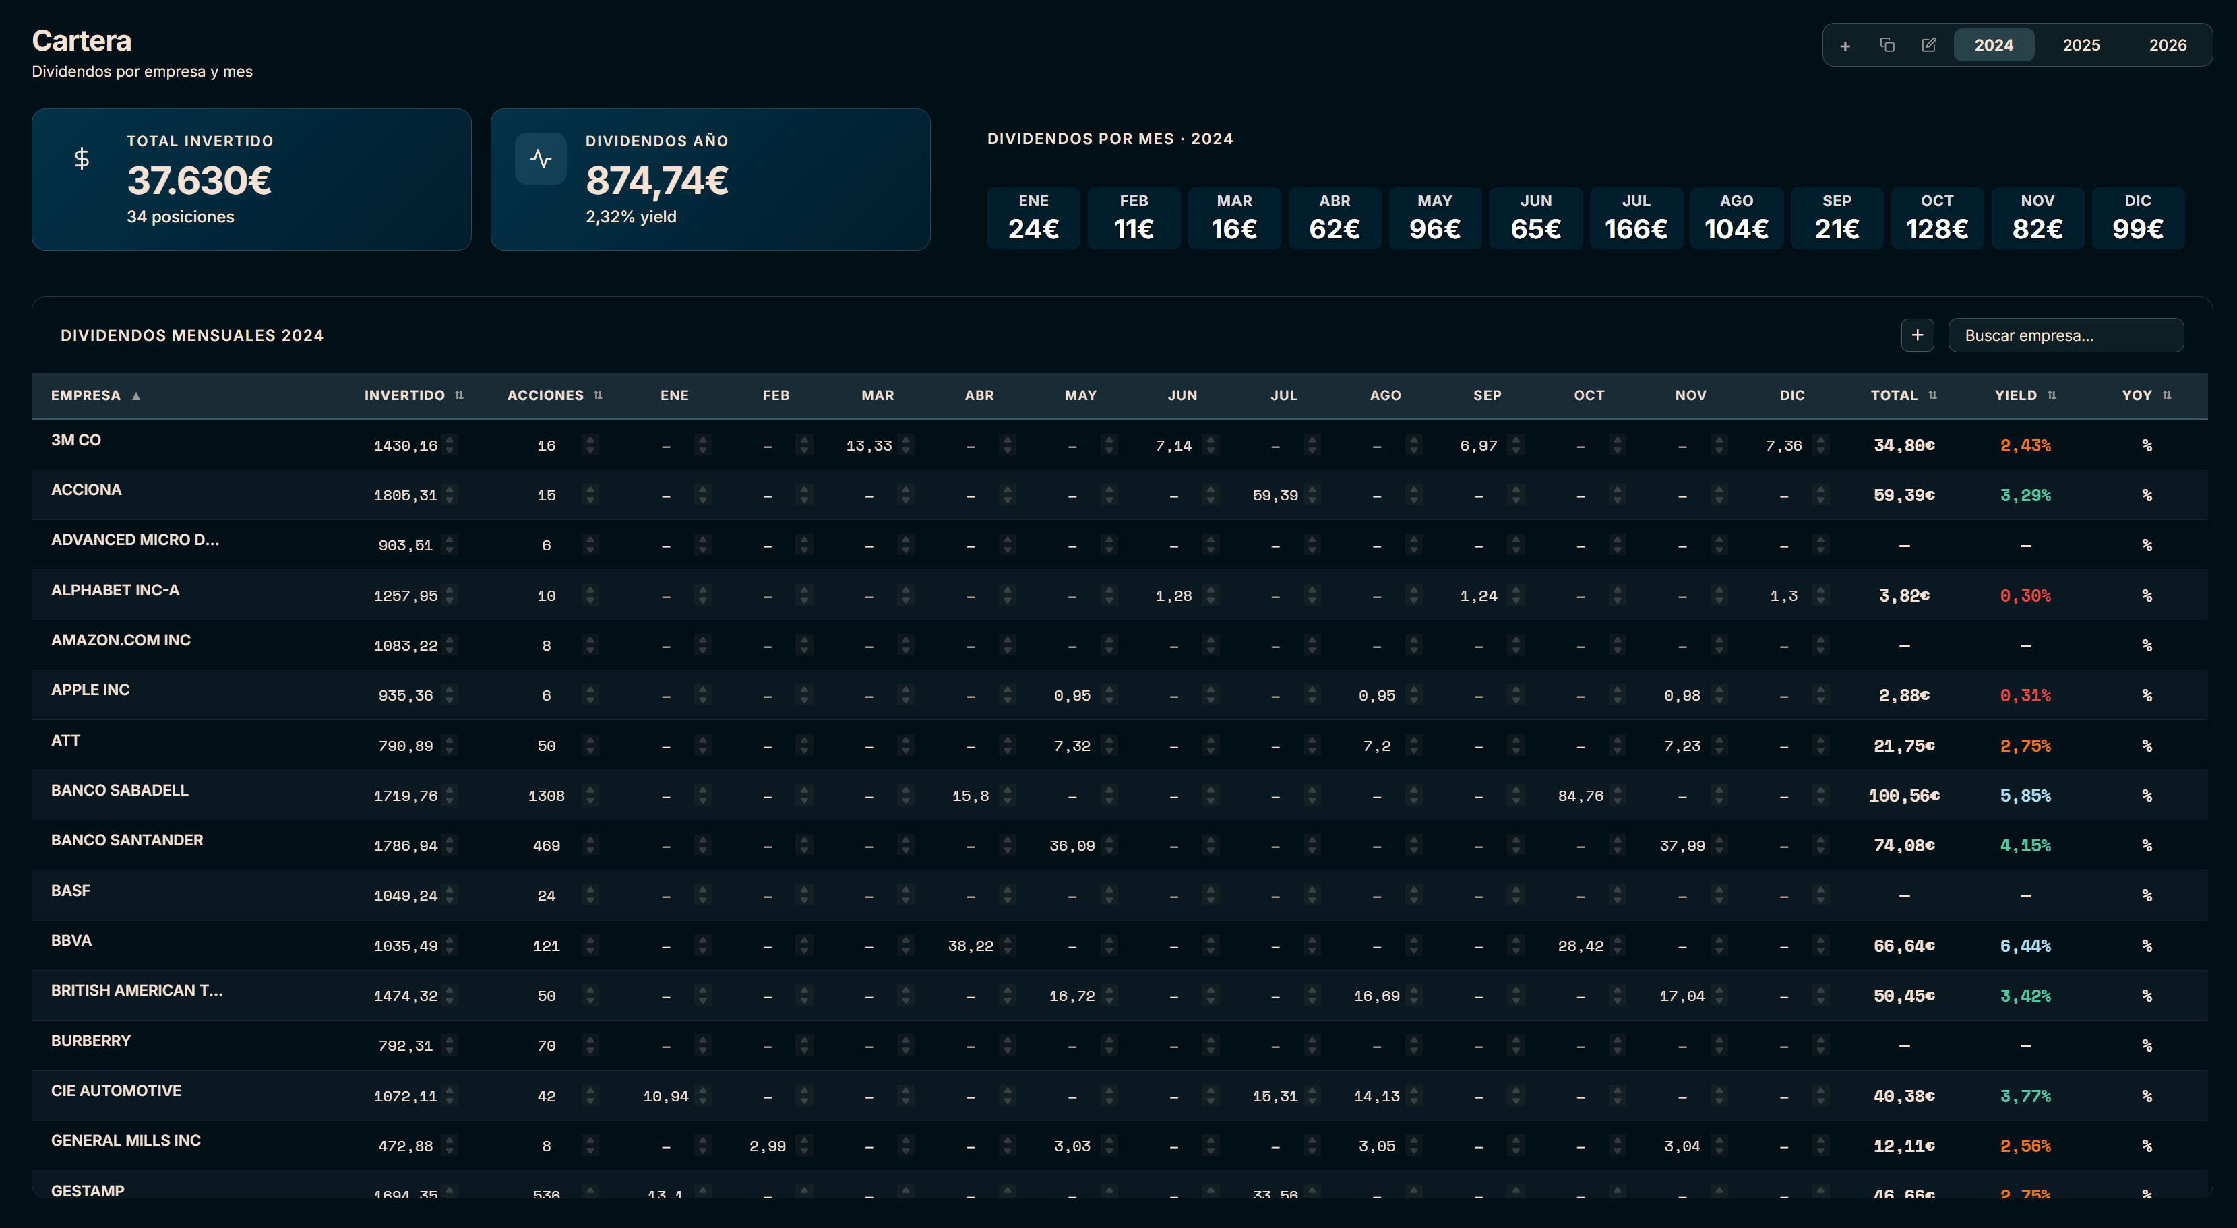Click the pulse icon in Dividendos Año card

[x=540, y=158]
